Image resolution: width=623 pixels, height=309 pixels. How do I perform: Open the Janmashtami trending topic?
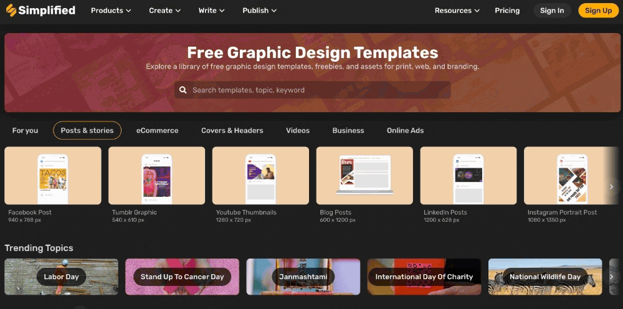pos(303,277)
